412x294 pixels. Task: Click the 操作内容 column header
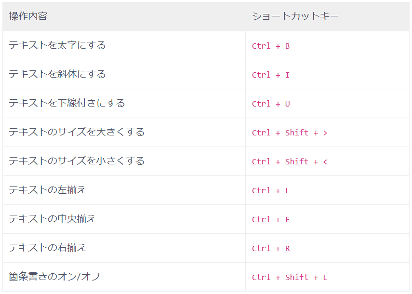(x=28, y=16)
